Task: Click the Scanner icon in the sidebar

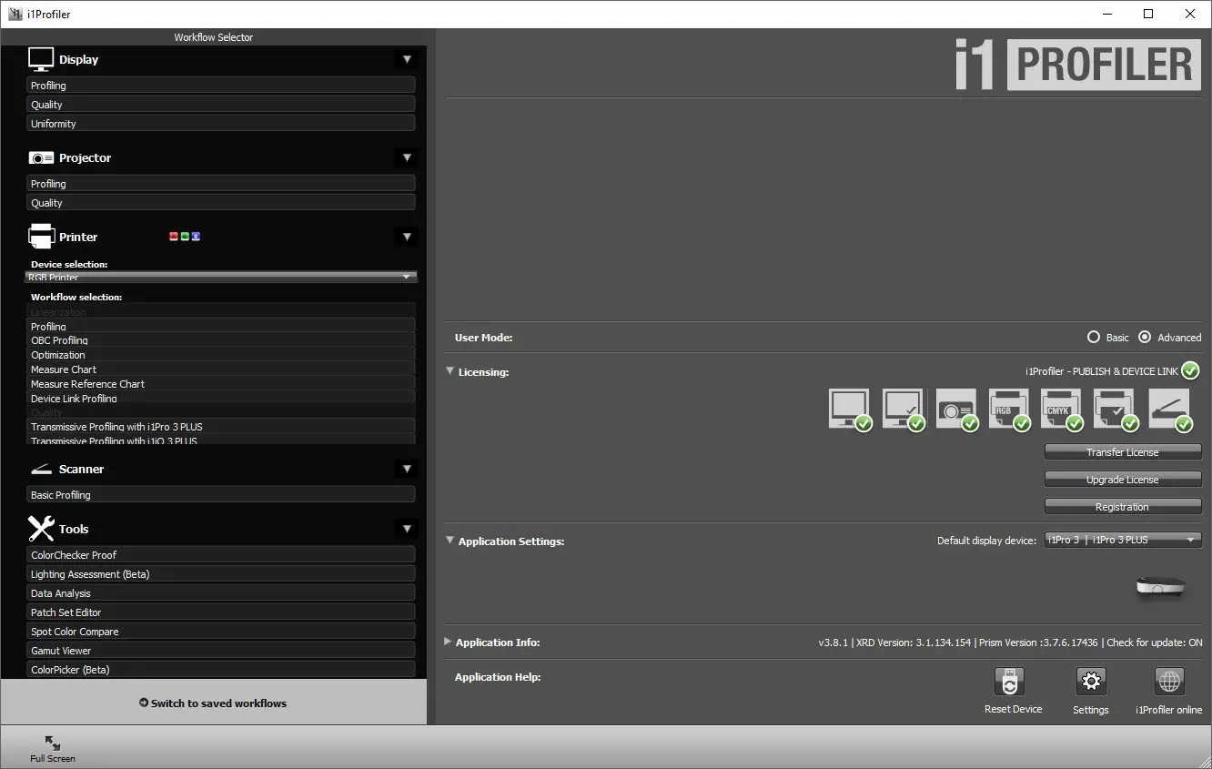Action: coord(40,468)
